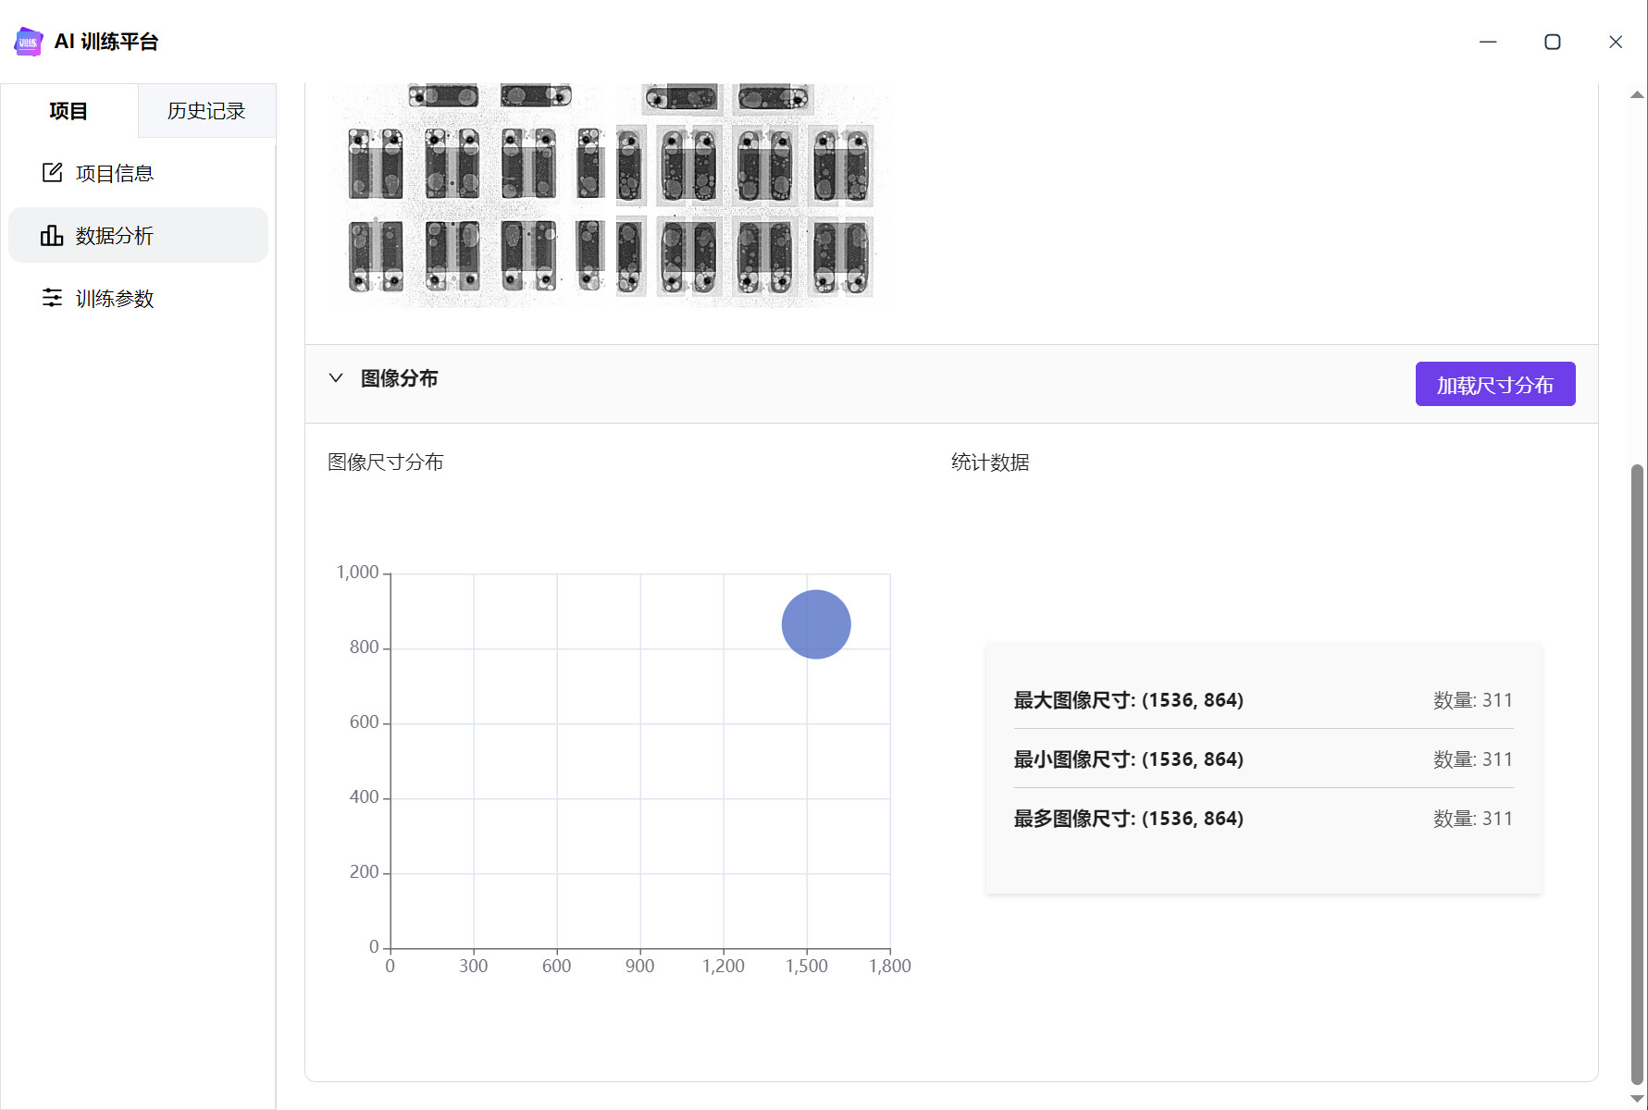Open the 历史记录 tab
Viewport: 1648px width, 1110px height.
tap(206, 111)
